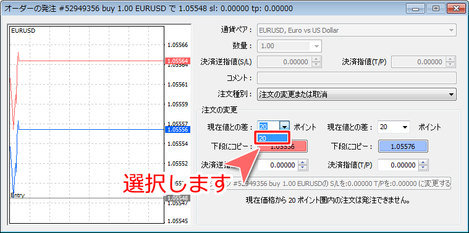This screenshot has width=469, height=233.
Task: Click the 1.05561 axis value
Action: click(178, 85)
